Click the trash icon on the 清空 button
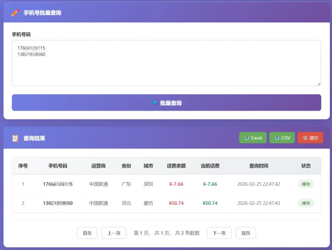 305,137
